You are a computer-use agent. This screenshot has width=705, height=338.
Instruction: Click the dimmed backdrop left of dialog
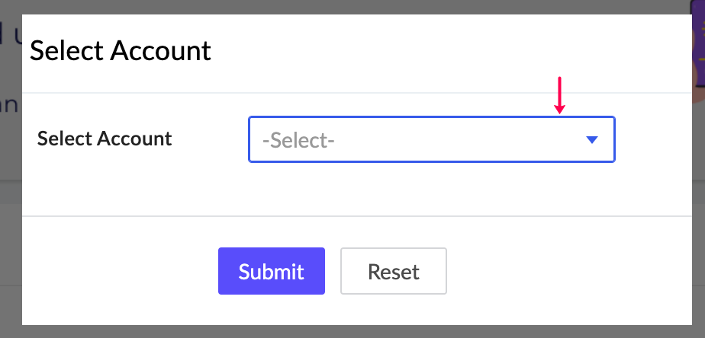[x=11, y=225]
